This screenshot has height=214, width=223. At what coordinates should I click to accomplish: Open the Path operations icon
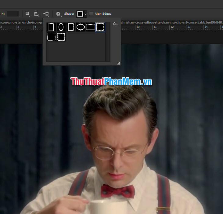pos(27,14)
